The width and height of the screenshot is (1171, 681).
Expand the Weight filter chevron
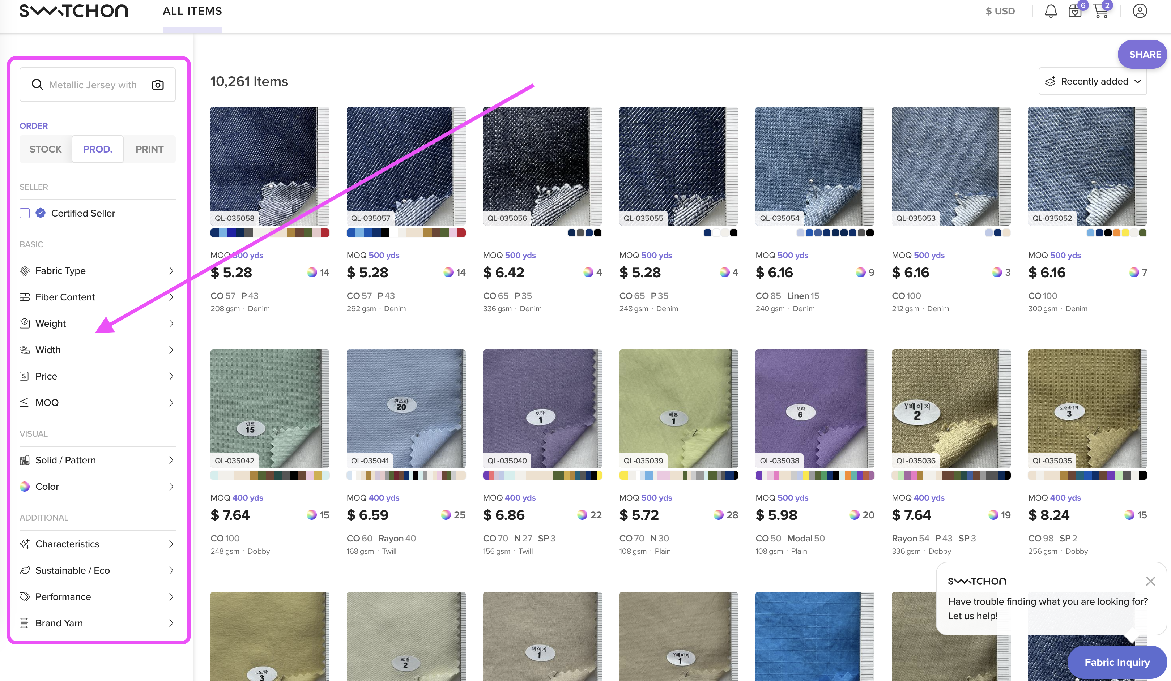coord(171,323)
